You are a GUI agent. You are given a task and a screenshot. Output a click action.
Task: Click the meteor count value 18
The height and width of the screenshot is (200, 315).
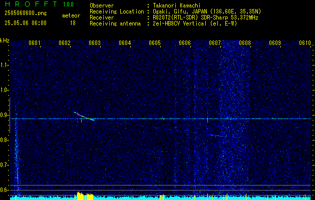click(x=73, y=23)
